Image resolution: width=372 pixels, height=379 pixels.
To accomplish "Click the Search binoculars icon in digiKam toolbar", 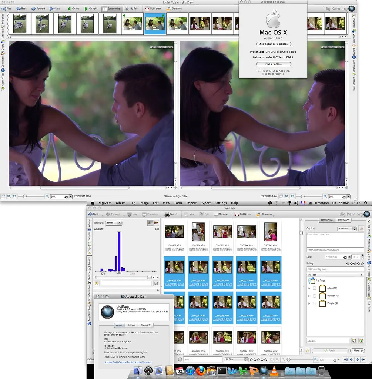I will tap(171, 214).
